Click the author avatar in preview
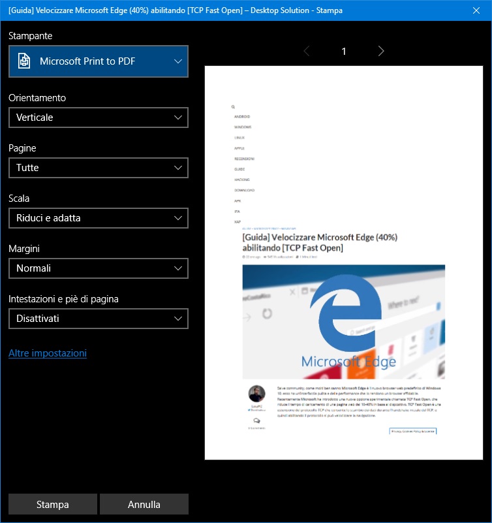 pos(256,394)
